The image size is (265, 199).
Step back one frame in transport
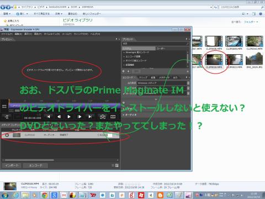[x=59, y=117]
